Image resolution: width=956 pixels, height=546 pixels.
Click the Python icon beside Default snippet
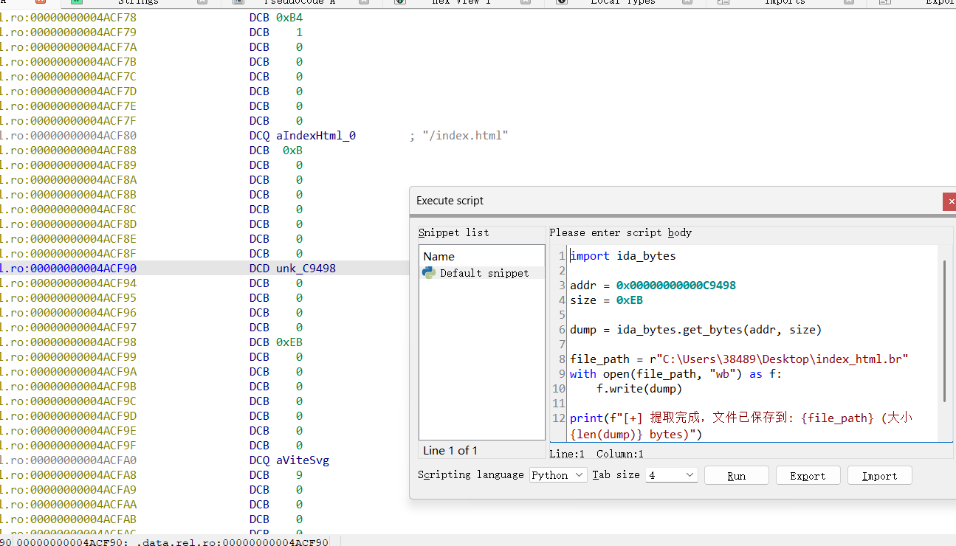tap(428, 273)
